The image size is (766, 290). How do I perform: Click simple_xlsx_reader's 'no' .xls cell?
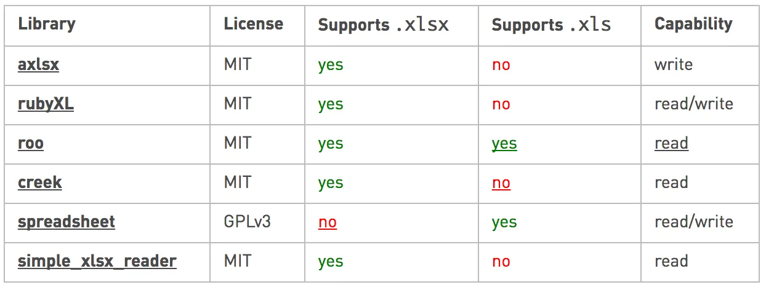pyautogui.click(x=501, y=262)
